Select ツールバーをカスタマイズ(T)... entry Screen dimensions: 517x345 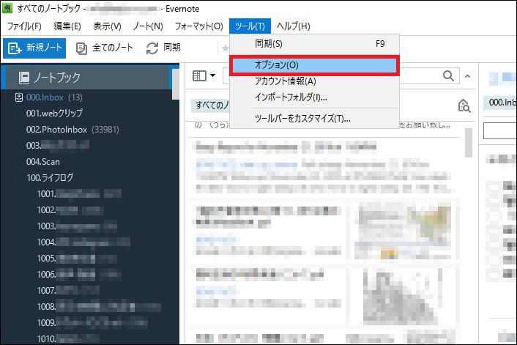pyautogui.click(x=315, y=119)
